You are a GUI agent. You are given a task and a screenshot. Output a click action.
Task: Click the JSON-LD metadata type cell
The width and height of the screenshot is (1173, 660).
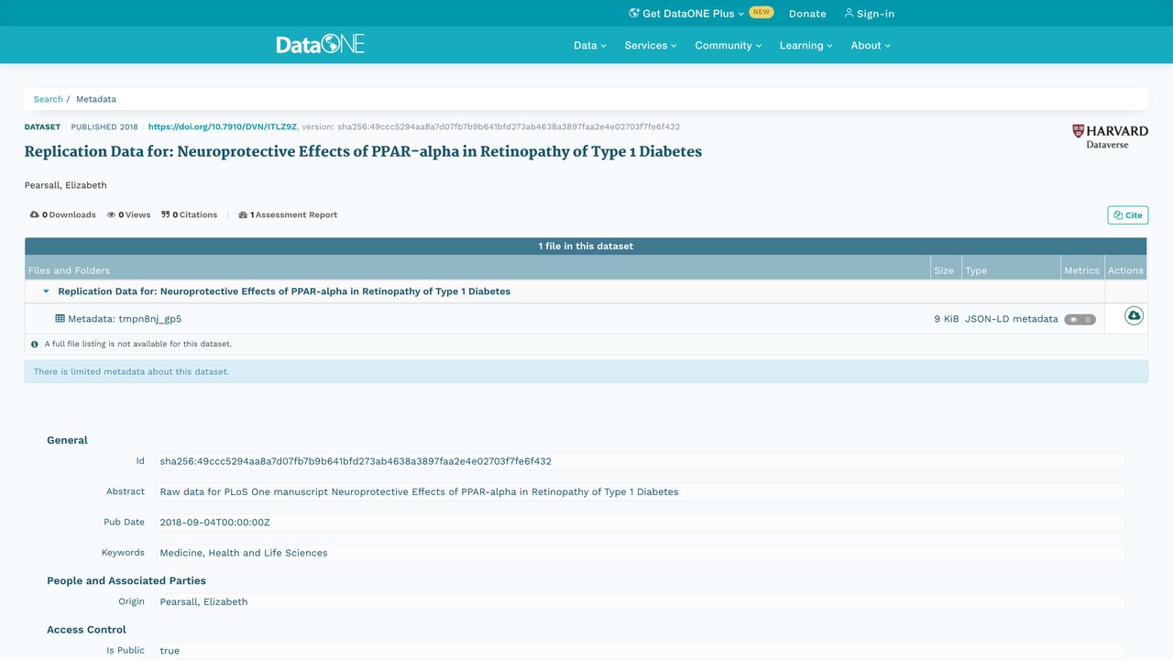(x=1011, y=319)
